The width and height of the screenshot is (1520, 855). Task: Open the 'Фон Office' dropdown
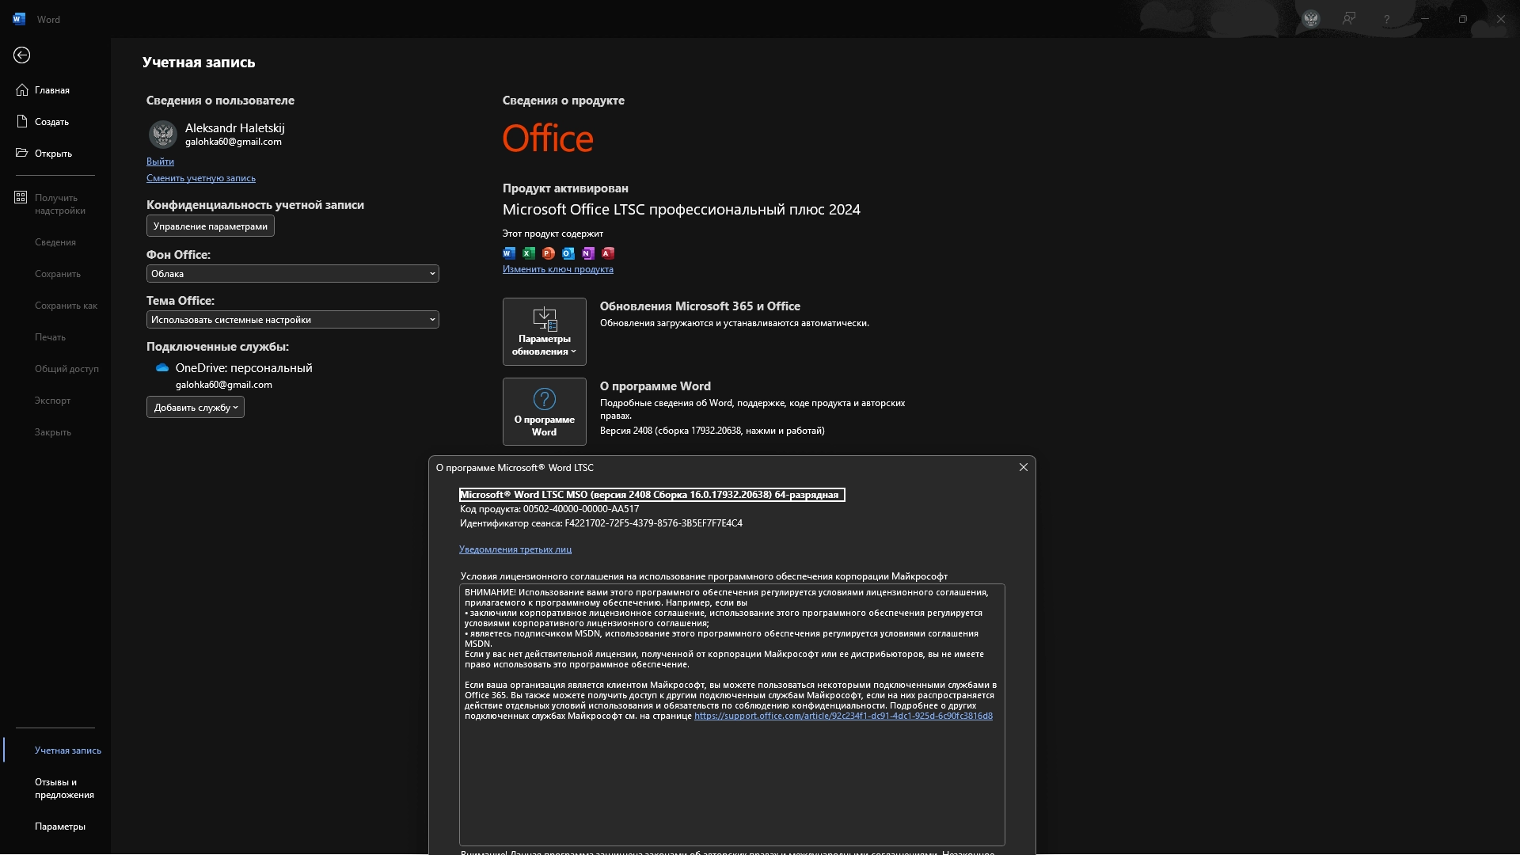[291, 273]
